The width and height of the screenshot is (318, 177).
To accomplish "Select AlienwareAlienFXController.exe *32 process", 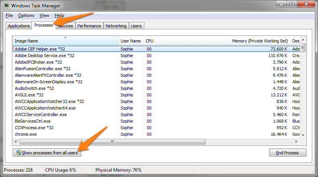I will click(x=157, y=75).
